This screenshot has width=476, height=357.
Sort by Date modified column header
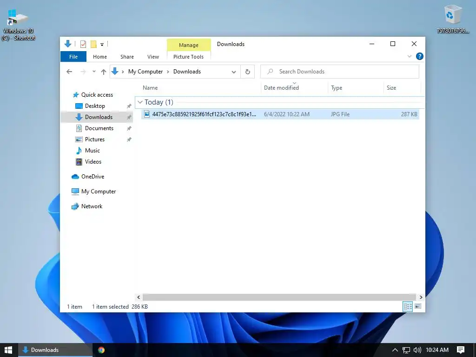[x=281, y=88]
